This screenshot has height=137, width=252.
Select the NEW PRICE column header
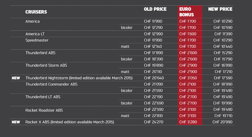tap(220, 9)
